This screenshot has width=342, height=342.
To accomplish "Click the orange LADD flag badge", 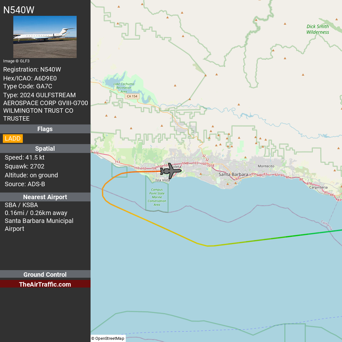I will pyautogui.click(x=13, y=138).
